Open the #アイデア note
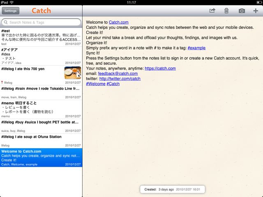 pyautogui.click(x=41, y=56)
